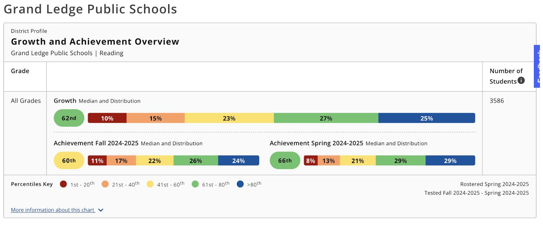Click the 13% orange spring achievement segment

[329, 160]
